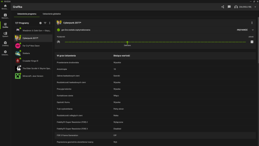Click the Pełny ekran value
The height and width of the screenshot is (146, 259).
[x=118, y=109]
